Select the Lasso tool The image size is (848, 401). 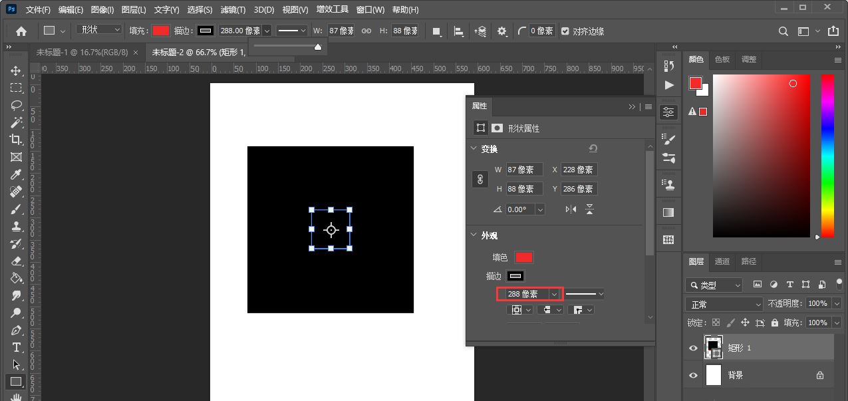coord(16,105)
